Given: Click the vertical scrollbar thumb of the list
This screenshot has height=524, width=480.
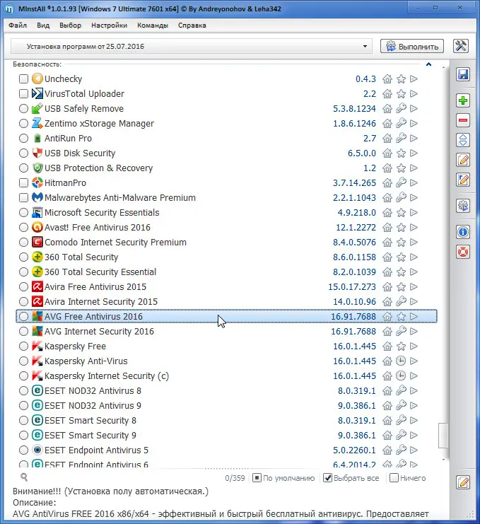Looking at the screenshot, I should click(443, 435).
